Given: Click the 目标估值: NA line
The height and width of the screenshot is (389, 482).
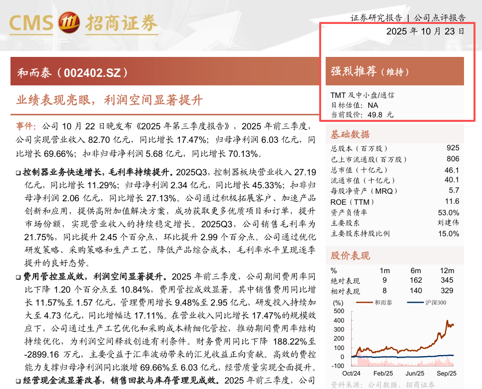Looking at the screenshot, I should (x=355, y=105).
